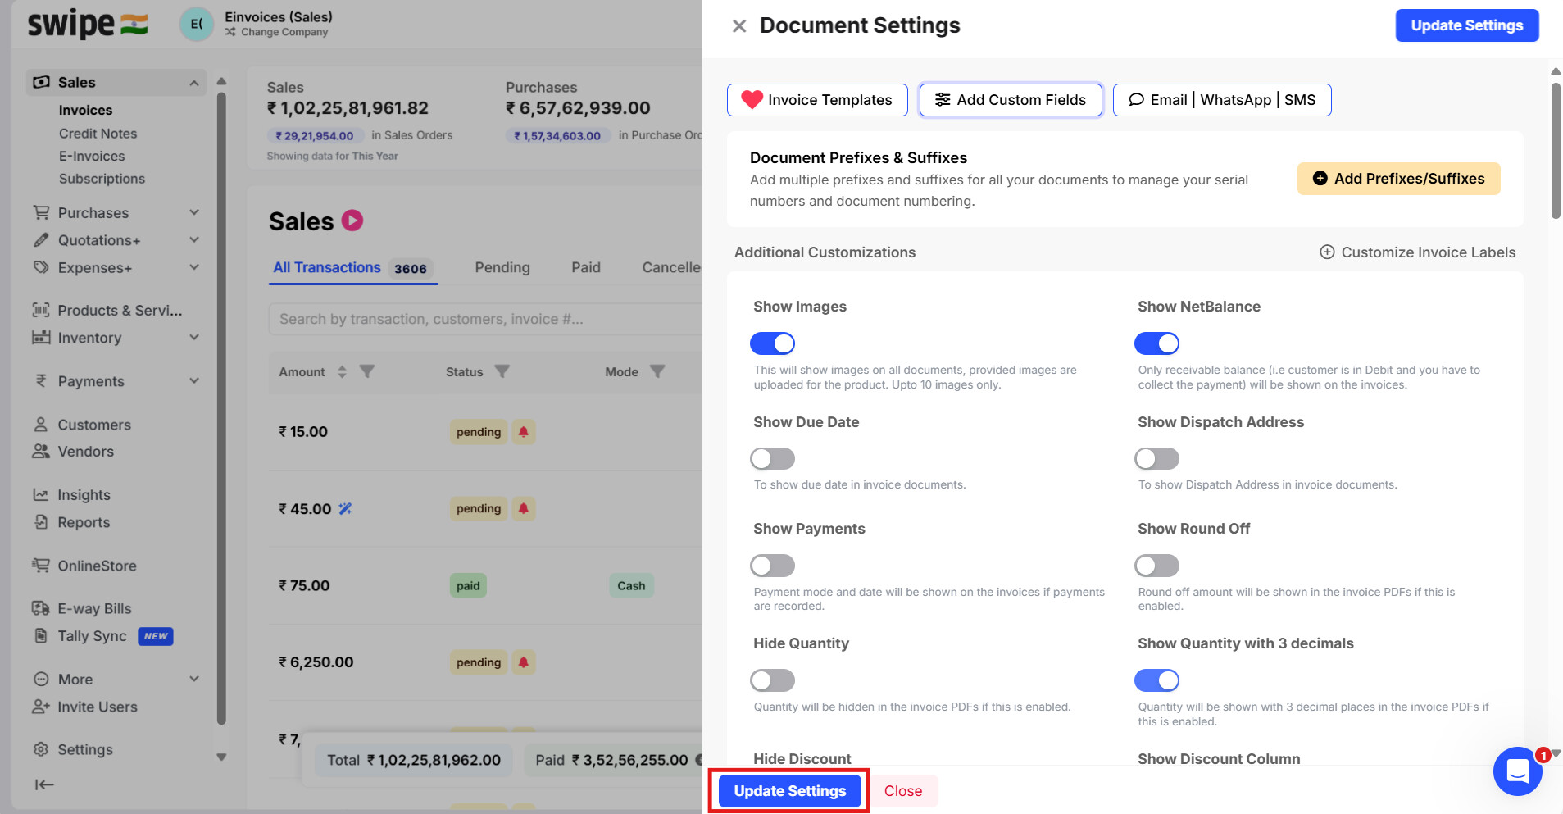Click the Add Prefixes/Suffixes button
Viewport: 1563px width, 814px height.
click(x=1398, y=179)
